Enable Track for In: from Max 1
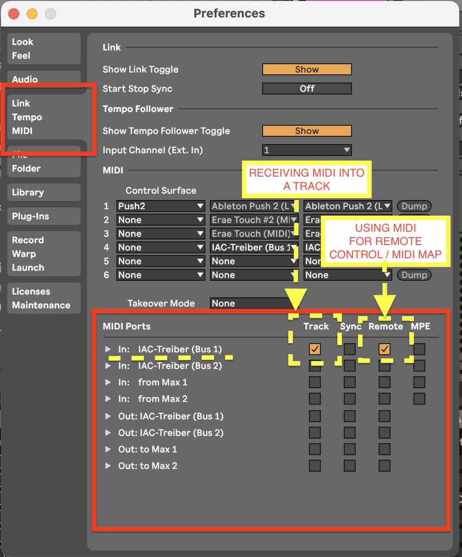The image size is (462, 557). tap(314, 382)
